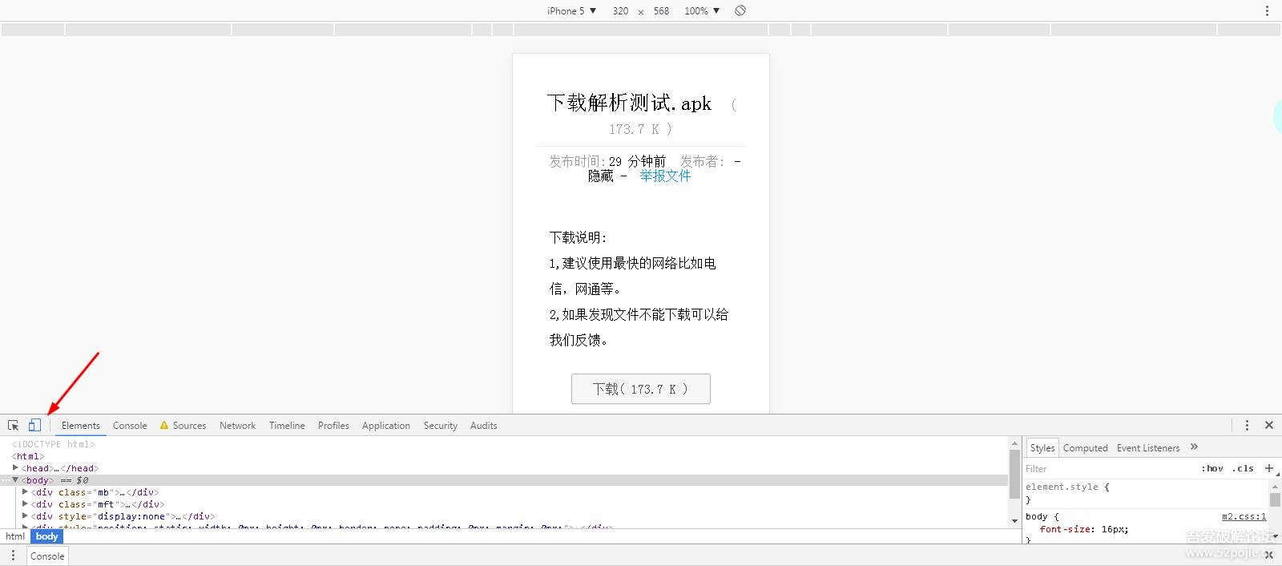Expand the head element node
Screen dimensions: 1282x566
[15, 467]
